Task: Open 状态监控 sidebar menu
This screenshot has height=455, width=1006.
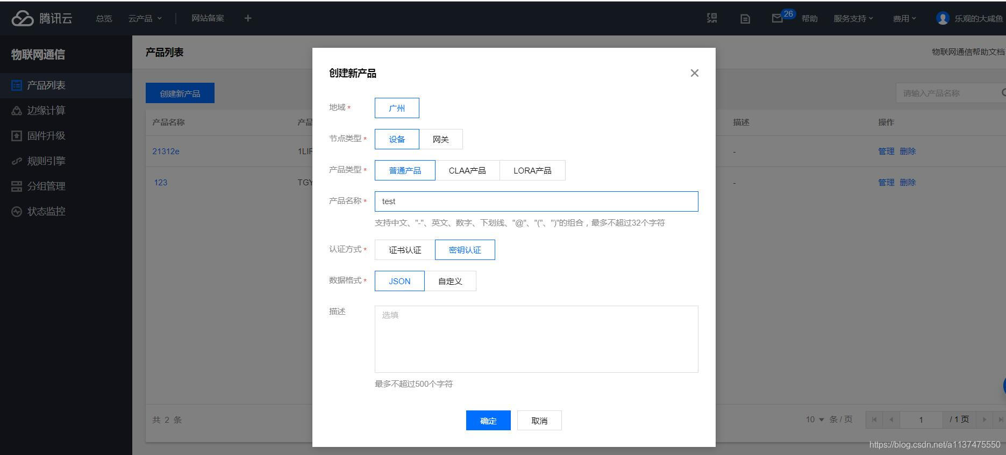Action: 46,212
